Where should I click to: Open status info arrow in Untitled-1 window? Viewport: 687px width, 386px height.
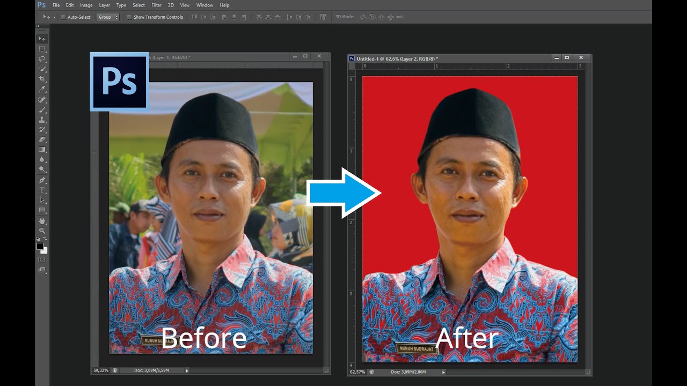[443, 372]
